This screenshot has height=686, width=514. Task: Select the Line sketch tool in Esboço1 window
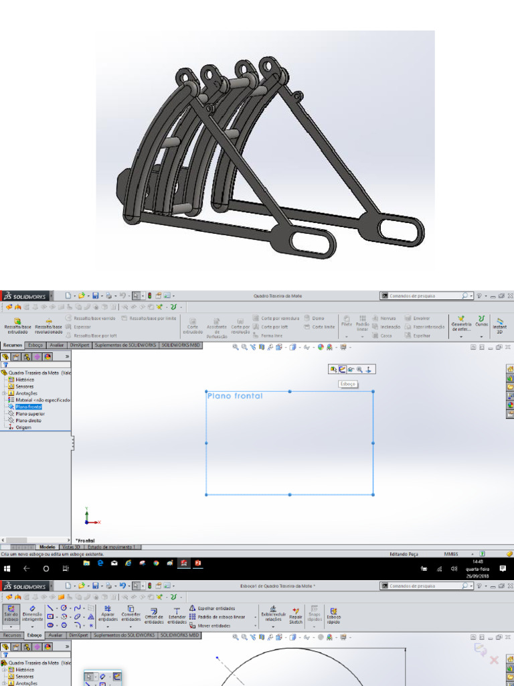(x=50, y=608)
